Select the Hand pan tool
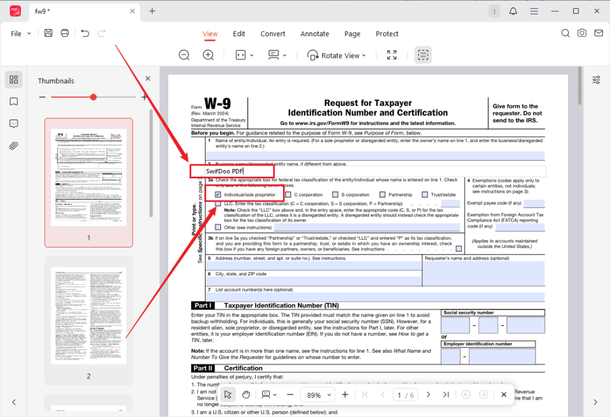The image size is (610, 417). [246, 394]
